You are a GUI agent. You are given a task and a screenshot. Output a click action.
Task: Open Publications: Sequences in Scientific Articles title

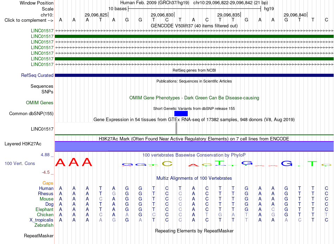click(x=194, y=81)
